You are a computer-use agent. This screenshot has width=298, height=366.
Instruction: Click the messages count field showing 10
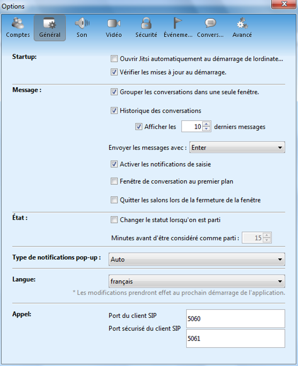pos(192,127)
